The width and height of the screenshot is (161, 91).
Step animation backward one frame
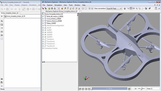pos(83,89)
